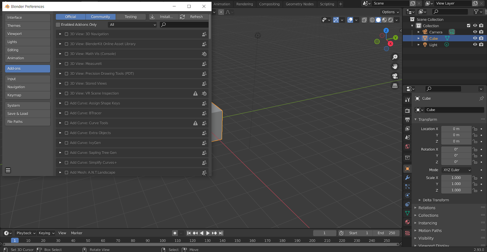Open the Texture properties checker icon
The height and width of the screenshot is (252, 487).
coord(407,233)
